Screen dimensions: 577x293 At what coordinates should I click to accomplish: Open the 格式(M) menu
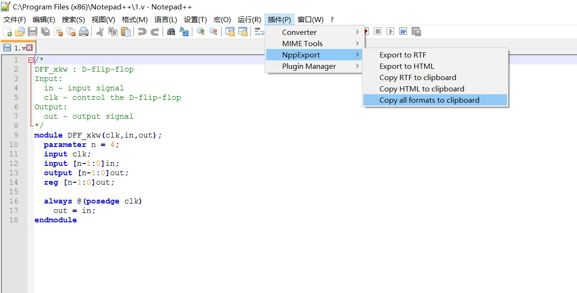(x=135, y=19)
